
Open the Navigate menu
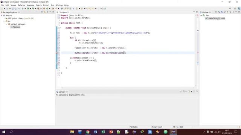(31, 5)
